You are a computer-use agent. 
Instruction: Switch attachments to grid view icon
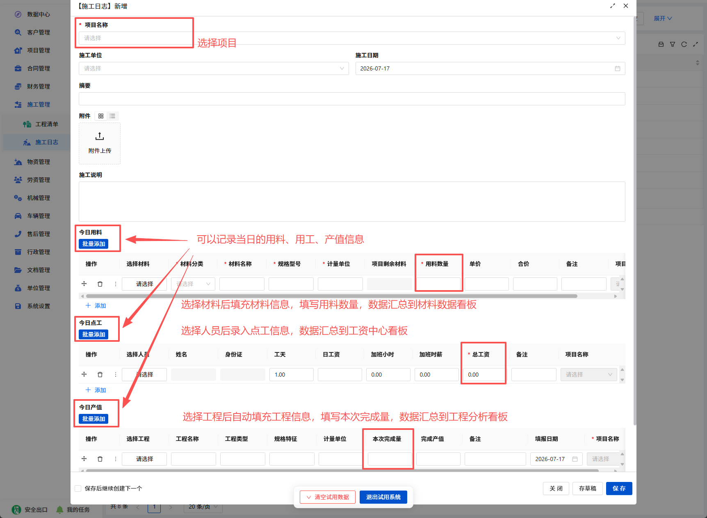pos(101,116)
